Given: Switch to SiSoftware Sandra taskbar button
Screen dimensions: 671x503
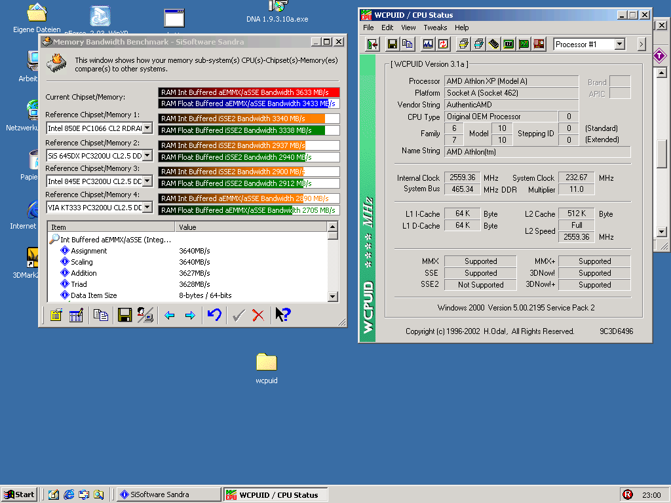Looking at the screenshot, I should pos(169,494).
